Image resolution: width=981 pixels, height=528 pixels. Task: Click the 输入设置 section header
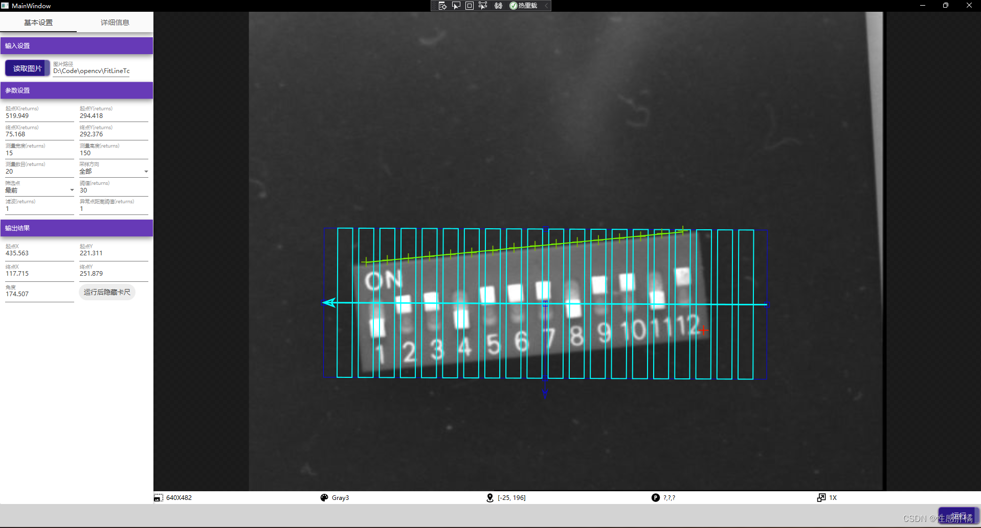coord(77,46)
